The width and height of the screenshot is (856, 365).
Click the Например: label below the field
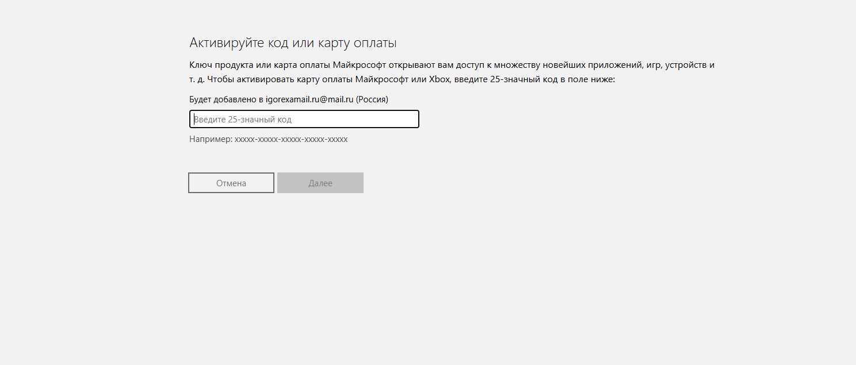(x=211, y=139)
